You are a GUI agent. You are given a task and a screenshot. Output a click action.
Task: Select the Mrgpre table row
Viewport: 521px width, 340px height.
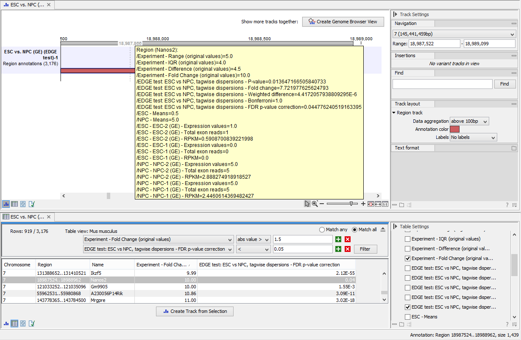(98, 300)
